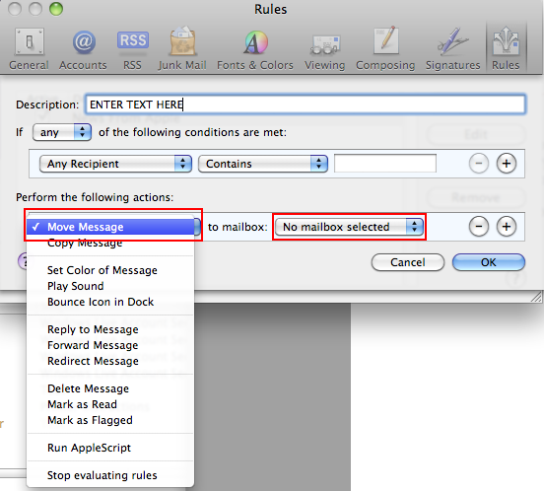
Task: Open the Contains operator dropdown
Action: (263, 164)
